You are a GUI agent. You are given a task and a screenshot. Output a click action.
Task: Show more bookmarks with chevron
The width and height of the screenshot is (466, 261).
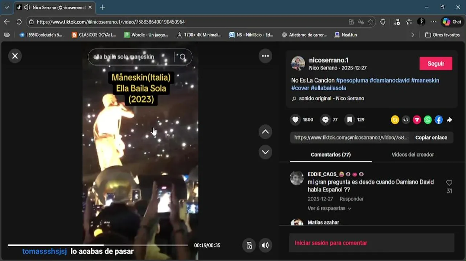[x=412, y=35]
